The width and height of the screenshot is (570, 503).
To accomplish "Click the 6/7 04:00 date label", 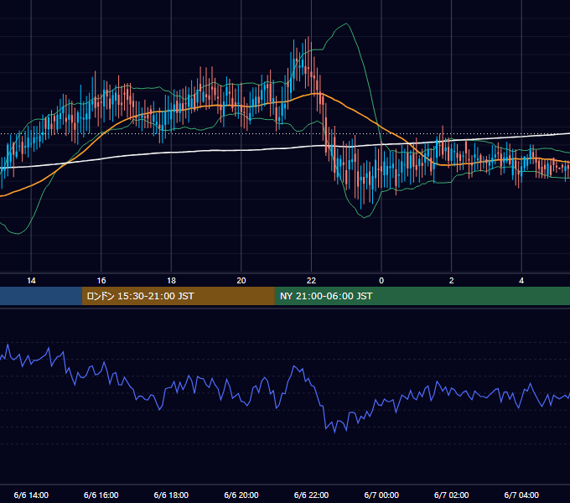I will click(x=521, y=495).
